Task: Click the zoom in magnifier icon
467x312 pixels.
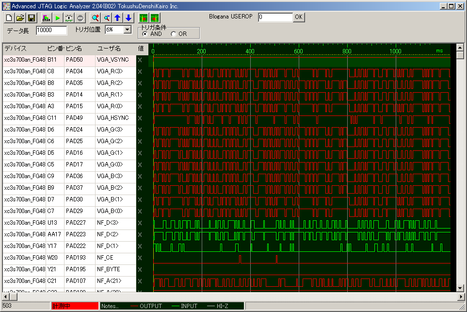Action: tap(96, 18)
